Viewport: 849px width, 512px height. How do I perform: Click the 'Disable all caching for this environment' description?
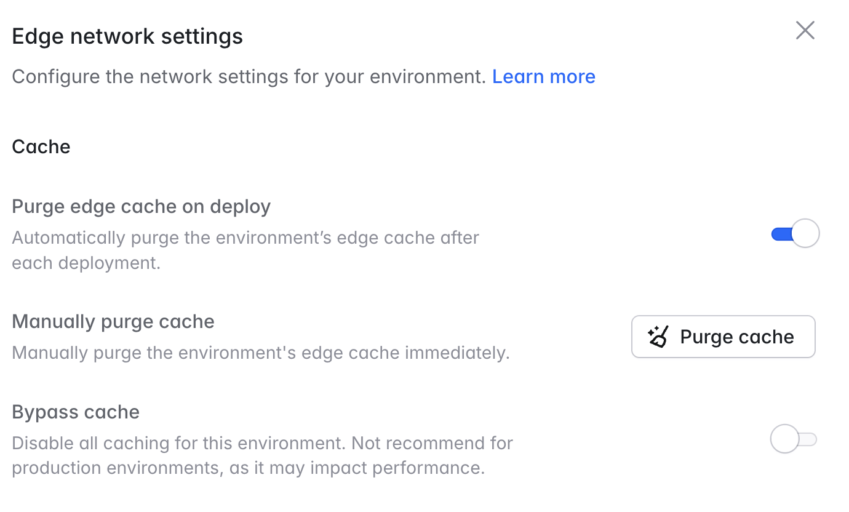pos(263,455)
